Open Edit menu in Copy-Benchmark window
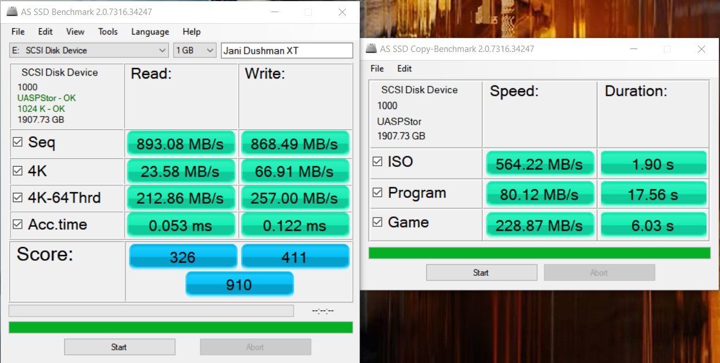Viewport: 720px width, 363px height. 404,69
